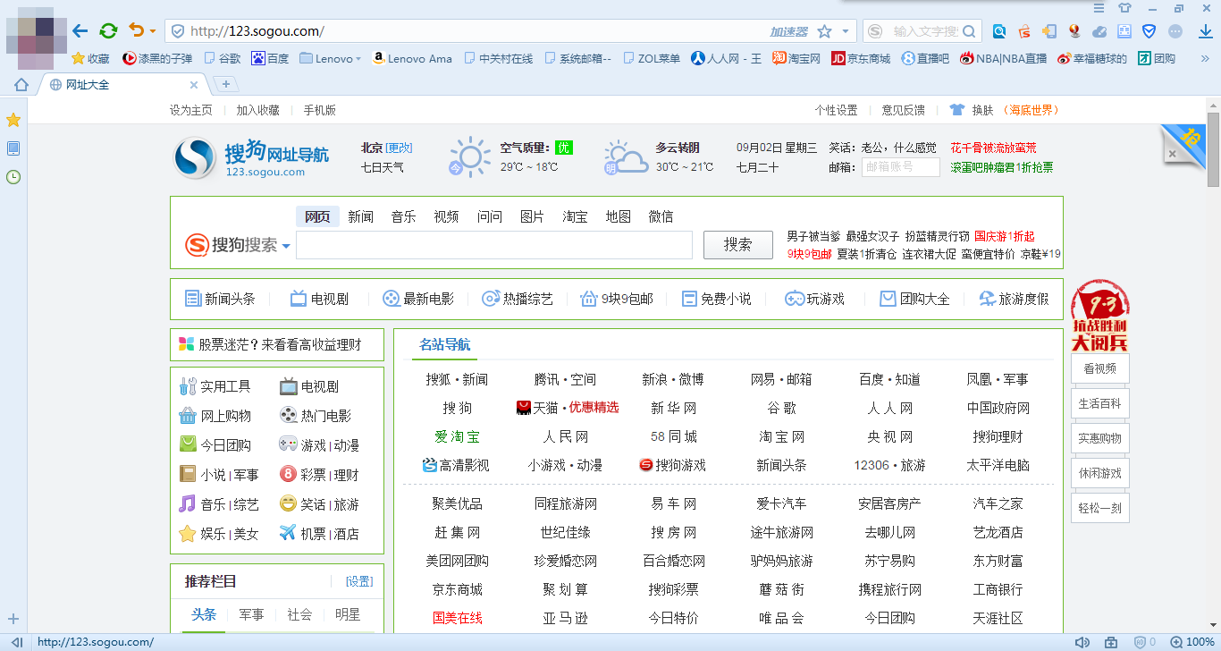Close the corner ad with X

point(1171,154)
